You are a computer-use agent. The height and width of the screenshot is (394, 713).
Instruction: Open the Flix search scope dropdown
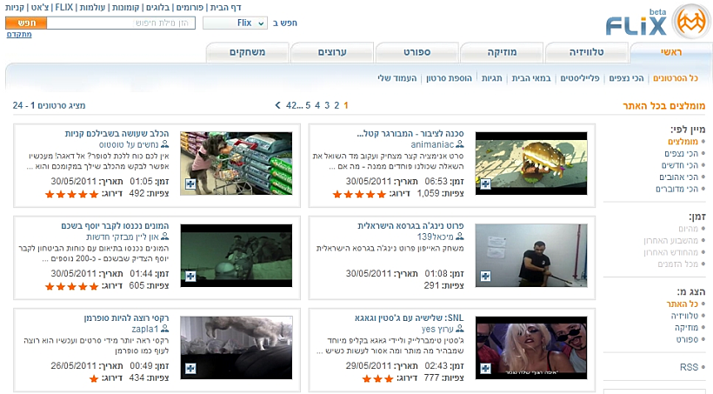click(x=235, y=23)
